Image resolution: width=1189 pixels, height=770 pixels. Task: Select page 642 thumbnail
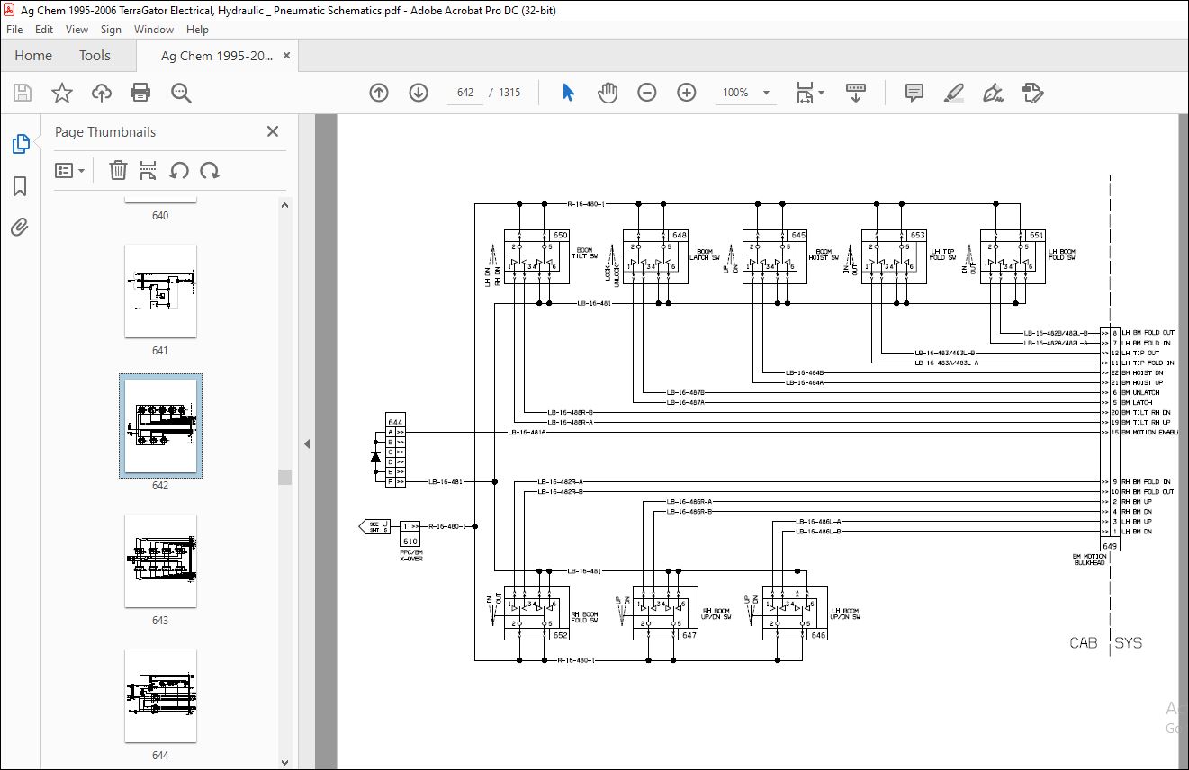pos(160,425)
